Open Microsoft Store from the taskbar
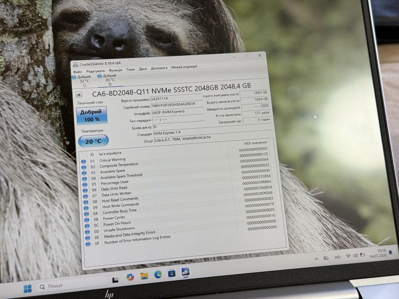The width and height of the screenshot is (399, 299). pos(172,273)
